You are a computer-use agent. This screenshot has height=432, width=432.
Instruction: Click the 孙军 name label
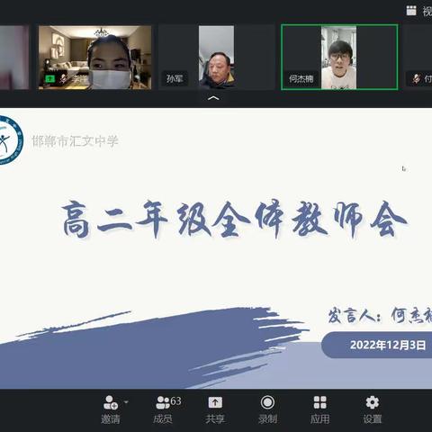(175, 79)
